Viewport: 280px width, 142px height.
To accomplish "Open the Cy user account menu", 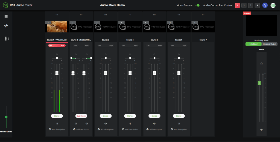I will tap(265, 5).
